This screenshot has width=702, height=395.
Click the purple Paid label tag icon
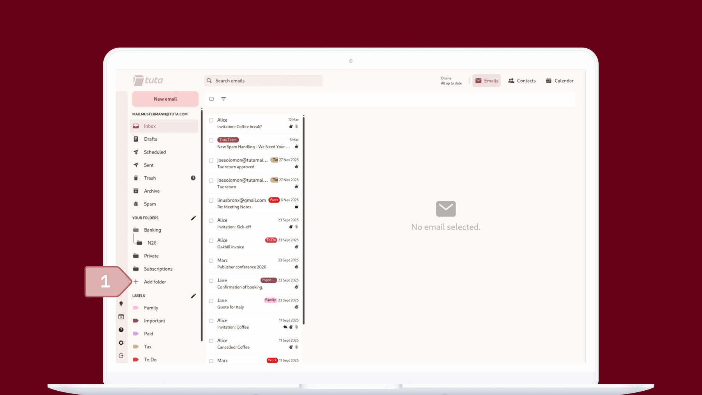[x=136, y=334]
